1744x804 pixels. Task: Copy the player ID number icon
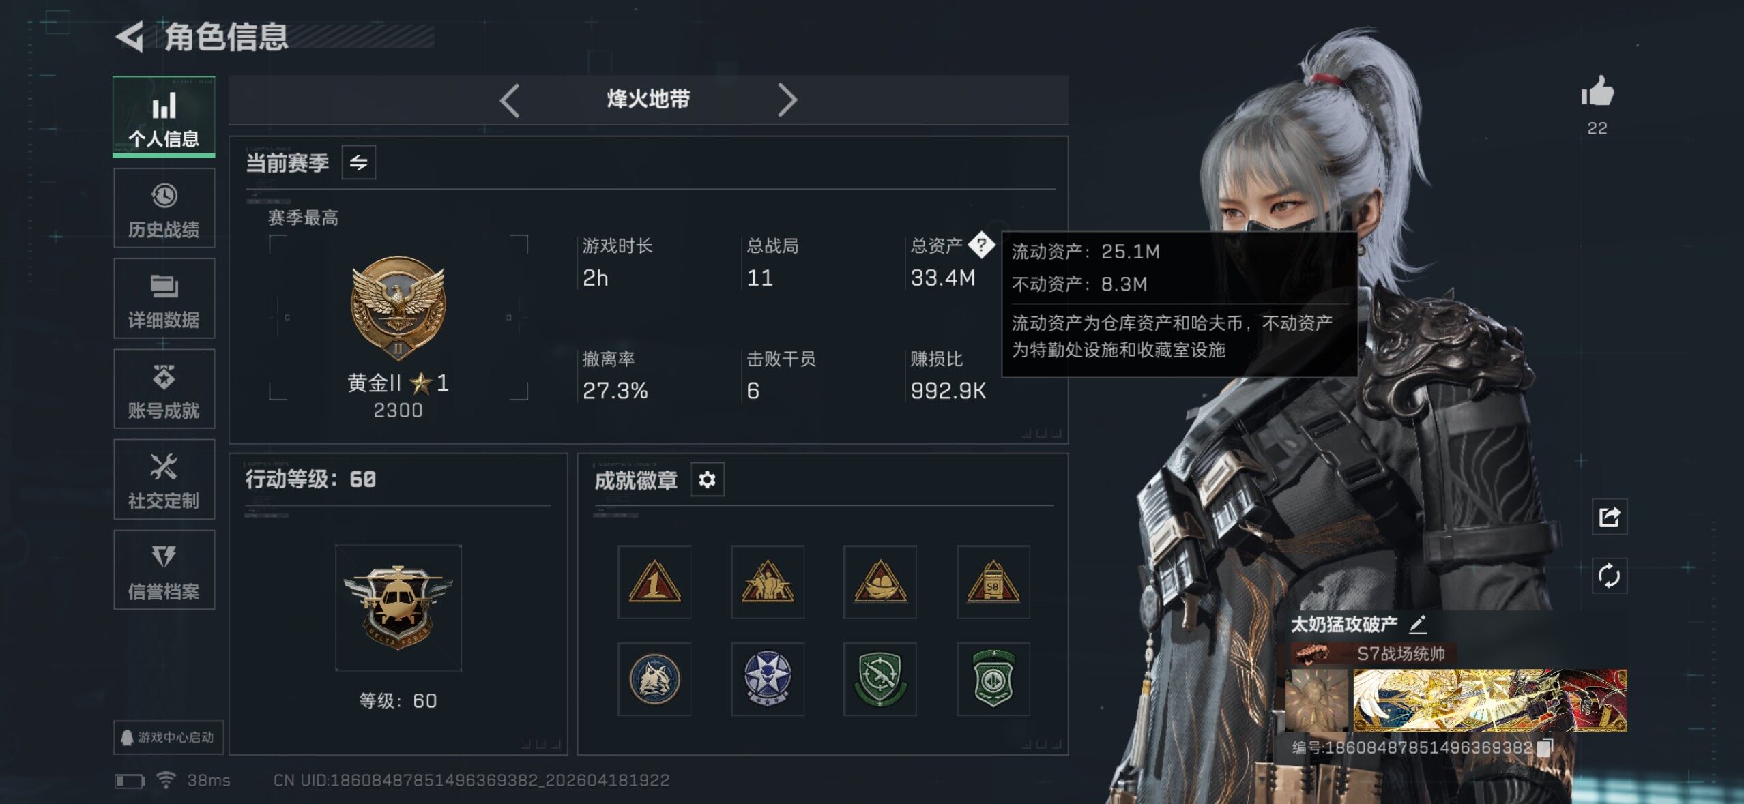point(1545,747)
